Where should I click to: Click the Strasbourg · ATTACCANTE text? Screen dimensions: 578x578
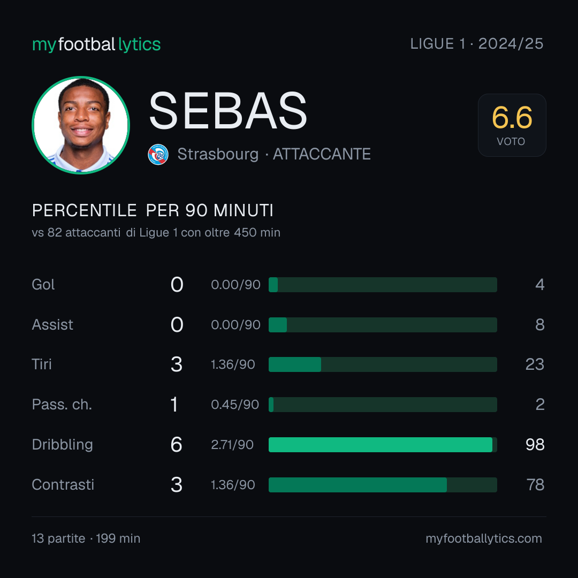[x=274, y=154]
